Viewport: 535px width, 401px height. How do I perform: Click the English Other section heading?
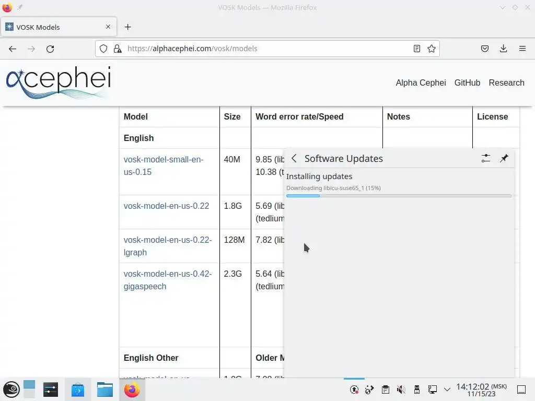[x=151, y=358]
